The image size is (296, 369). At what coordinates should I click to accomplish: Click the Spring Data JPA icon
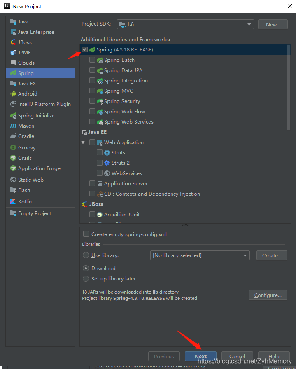pyautogui.click(x=100, y=70)
